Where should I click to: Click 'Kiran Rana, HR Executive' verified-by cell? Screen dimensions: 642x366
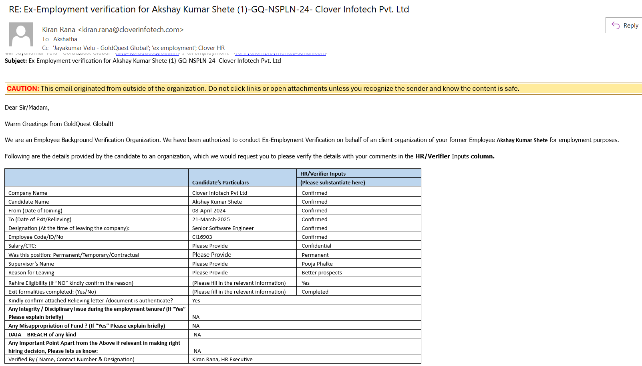tap(222, 359)
